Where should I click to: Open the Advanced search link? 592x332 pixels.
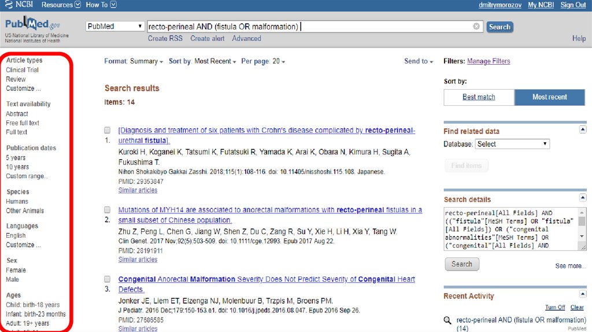[246, 39]
